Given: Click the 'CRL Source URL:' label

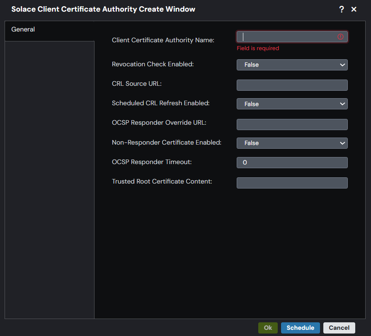Looking at the screenshot, I should [x=137, y=84].
